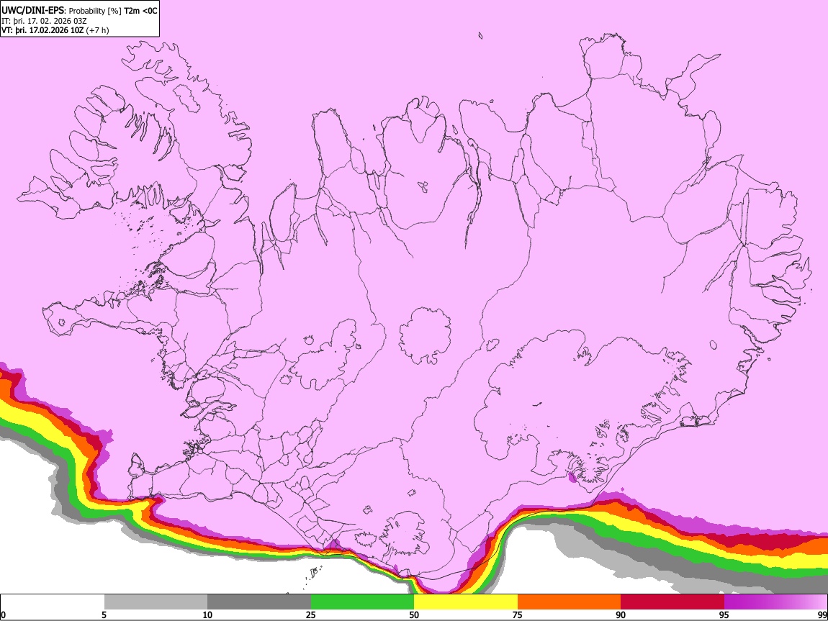Click the purple 95–99 legend gradient segment
The image size is (828, 621).
click(x=775, y=602)
